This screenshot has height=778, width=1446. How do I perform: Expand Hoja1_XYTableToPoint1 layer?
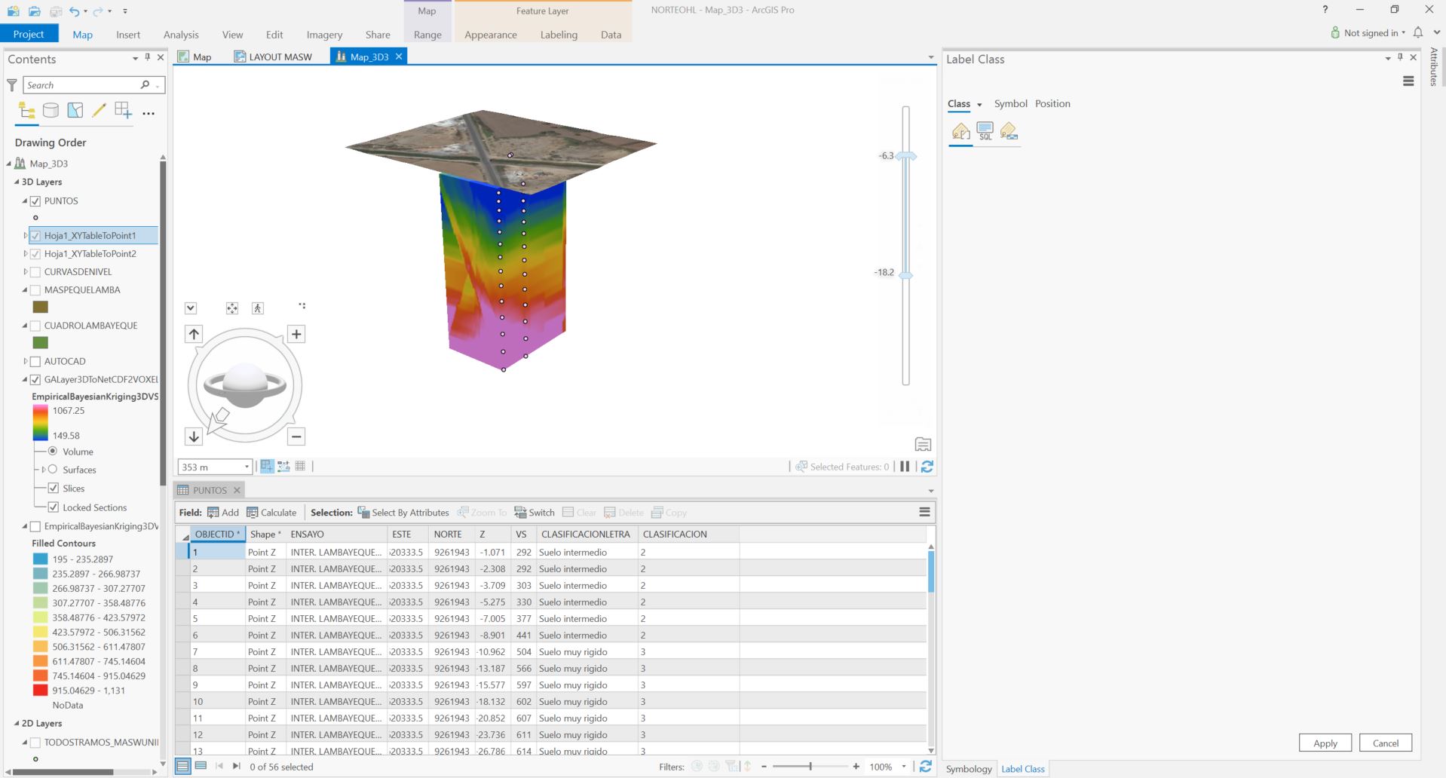pyautogui.click(x=25, y=236)
